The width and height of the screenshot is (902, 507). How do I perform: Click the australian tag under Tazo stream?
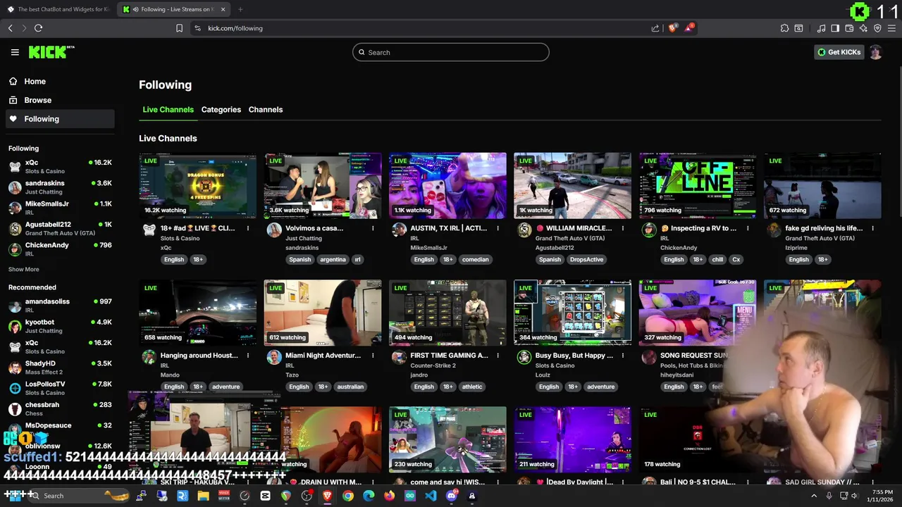350,387
